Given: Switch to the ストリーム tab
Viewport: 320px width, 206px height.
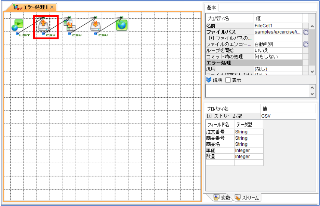Looking at the screenshot, I should (x=247, y=198).
